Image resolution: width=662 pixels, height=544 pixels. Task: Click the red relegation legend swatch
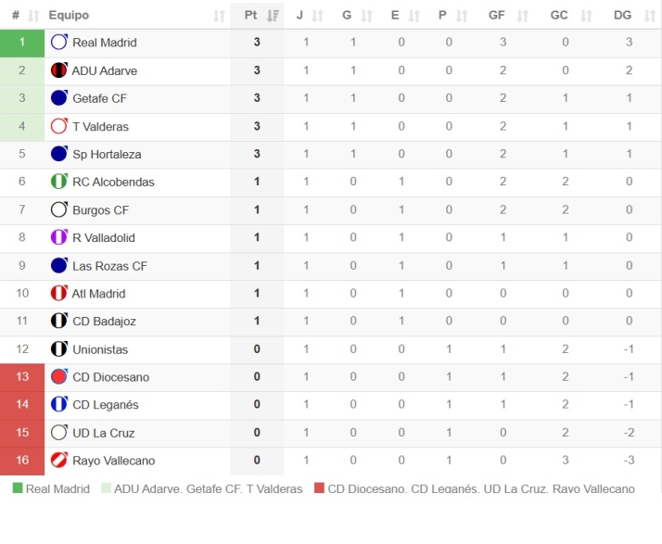(319, 487)
